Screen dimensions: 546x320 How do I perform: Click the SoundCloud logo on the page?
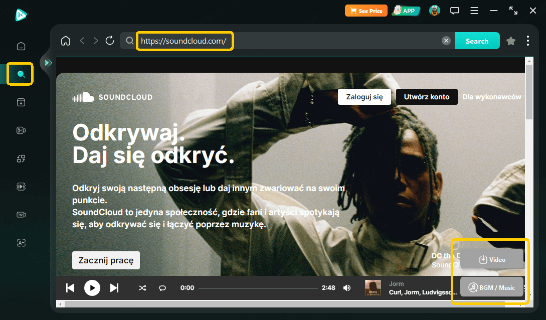pyautogui.click(x=112, y=97)
